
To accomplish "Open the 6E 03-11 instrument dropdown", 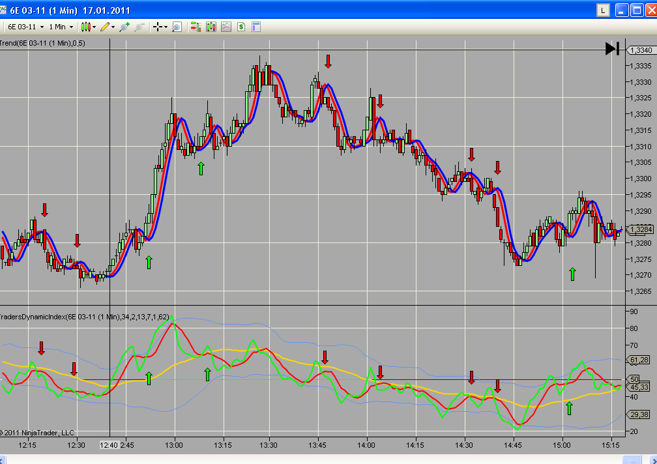I will pos(25,27).
